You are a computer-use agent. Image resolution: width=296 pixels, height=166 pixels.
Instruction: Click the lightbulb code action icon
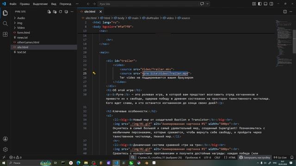[94, 73]
